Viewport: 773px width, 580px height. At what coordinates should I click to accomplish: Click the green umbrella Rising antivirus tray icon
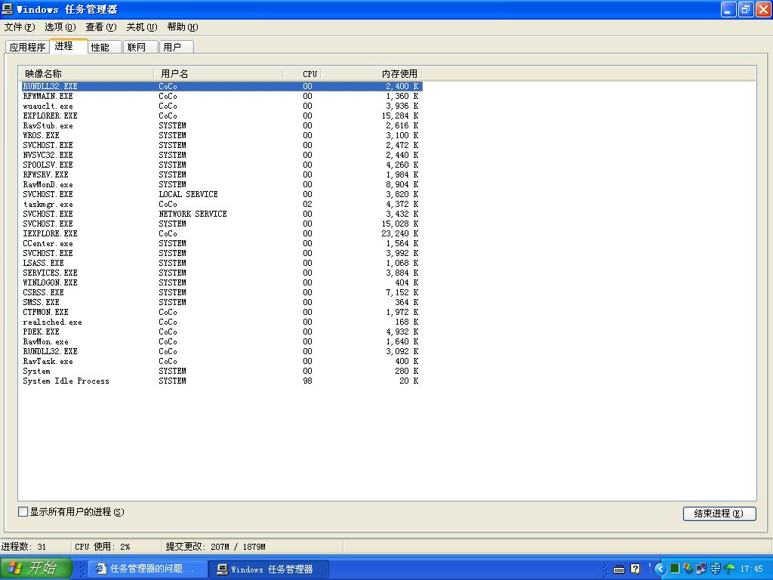pos(729,569)
